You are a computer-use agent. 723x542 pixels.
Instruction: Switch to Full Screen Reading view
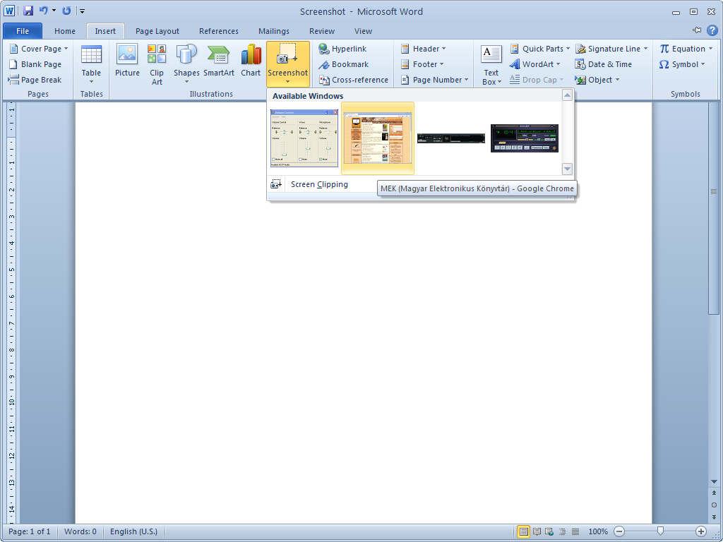tap(537, 531)
